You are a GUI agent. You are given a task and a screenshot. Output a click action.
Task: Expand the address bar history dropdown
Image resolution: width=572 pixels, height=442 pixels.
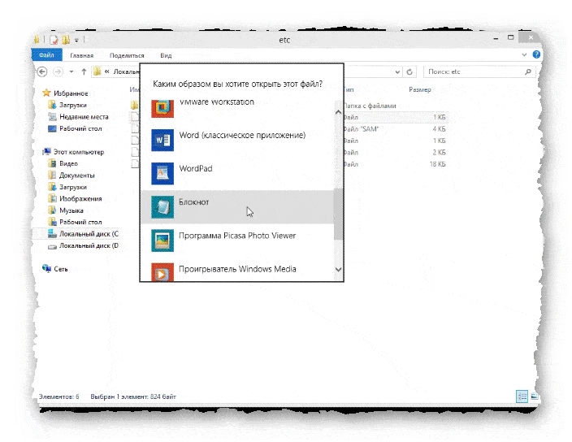[397, 72]
